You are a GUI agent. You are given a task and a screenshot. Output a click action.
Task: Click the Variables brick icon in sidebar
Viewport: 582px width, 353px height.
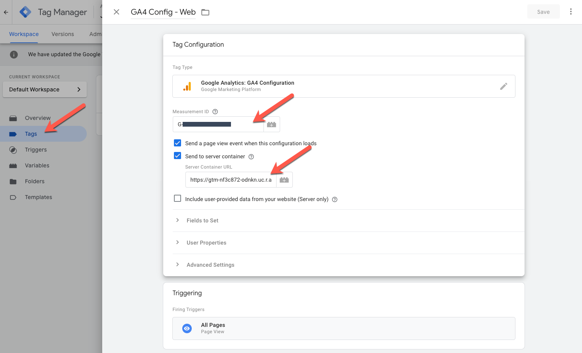click(13, 165)
